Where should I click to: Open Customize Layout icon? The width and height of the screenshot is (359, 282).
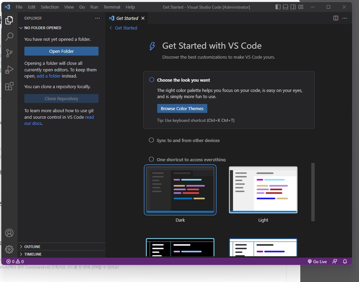click(x=301, y=7)
